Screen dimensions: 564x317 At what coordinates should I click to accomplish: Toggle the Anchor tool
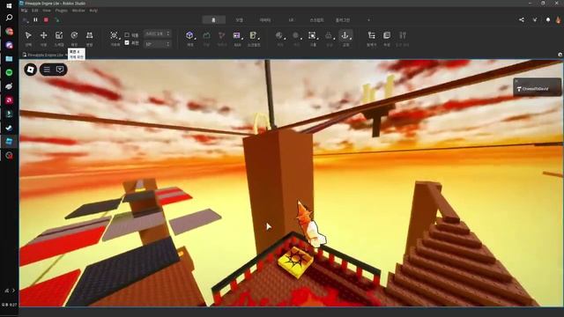[x=345, y=35]
